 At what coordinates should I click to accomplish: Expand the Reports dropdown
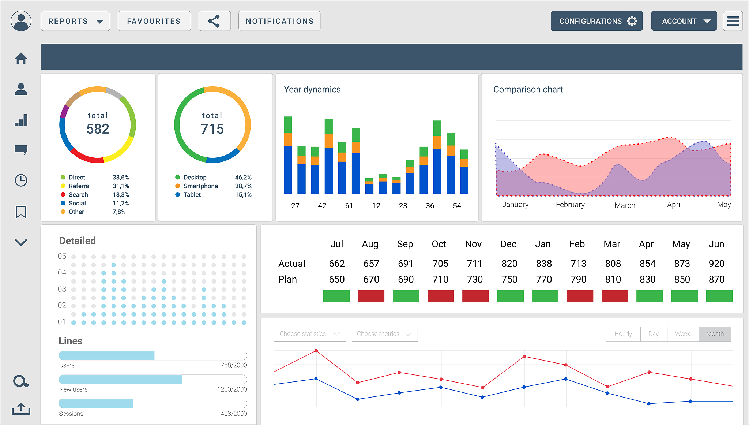(75, 21)
